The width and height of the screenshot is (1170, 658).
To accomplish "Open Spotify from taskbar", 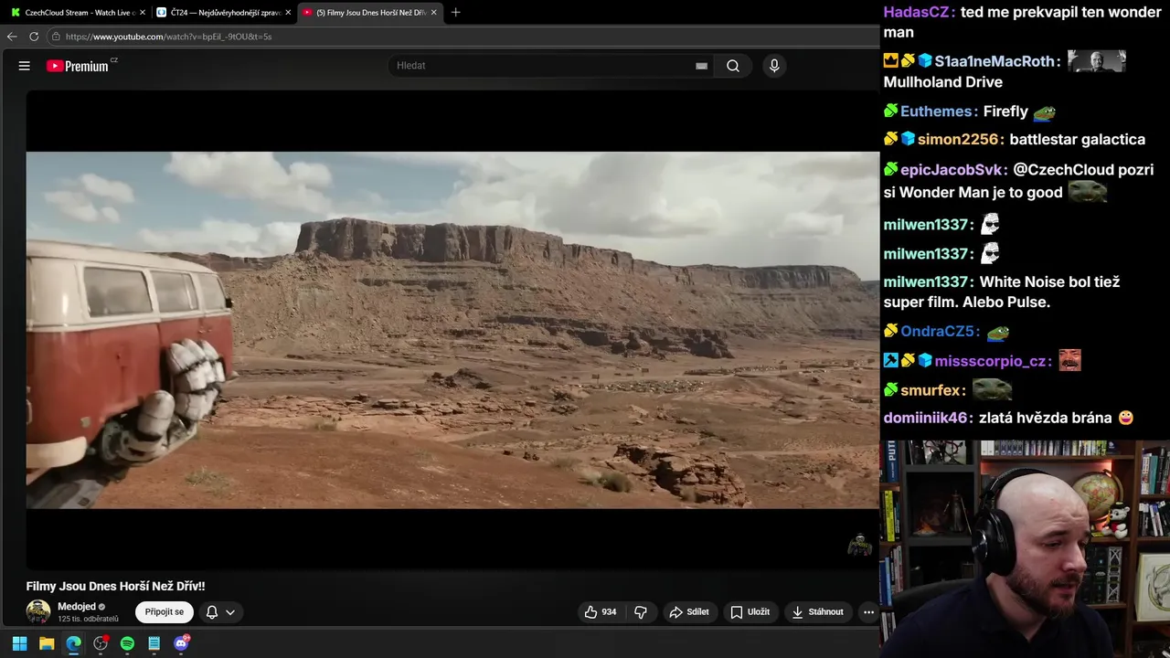I will click(127, 643).
